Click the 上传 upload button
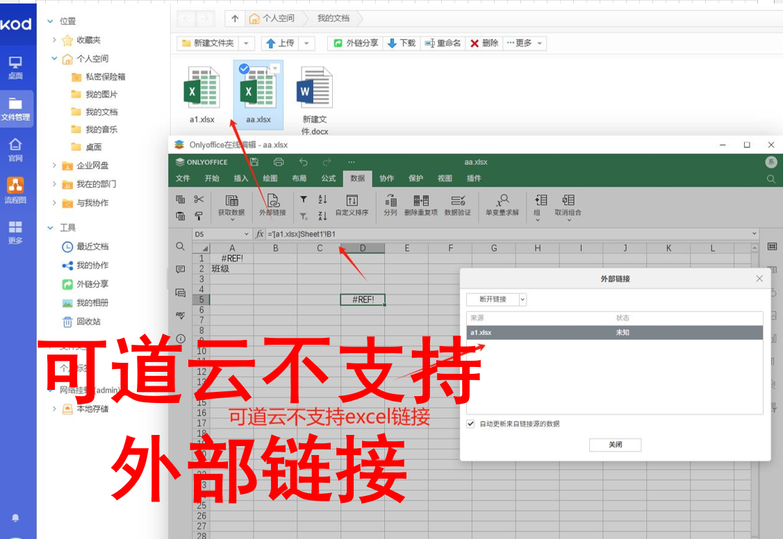783x539 pixels. tap(279, 44)
